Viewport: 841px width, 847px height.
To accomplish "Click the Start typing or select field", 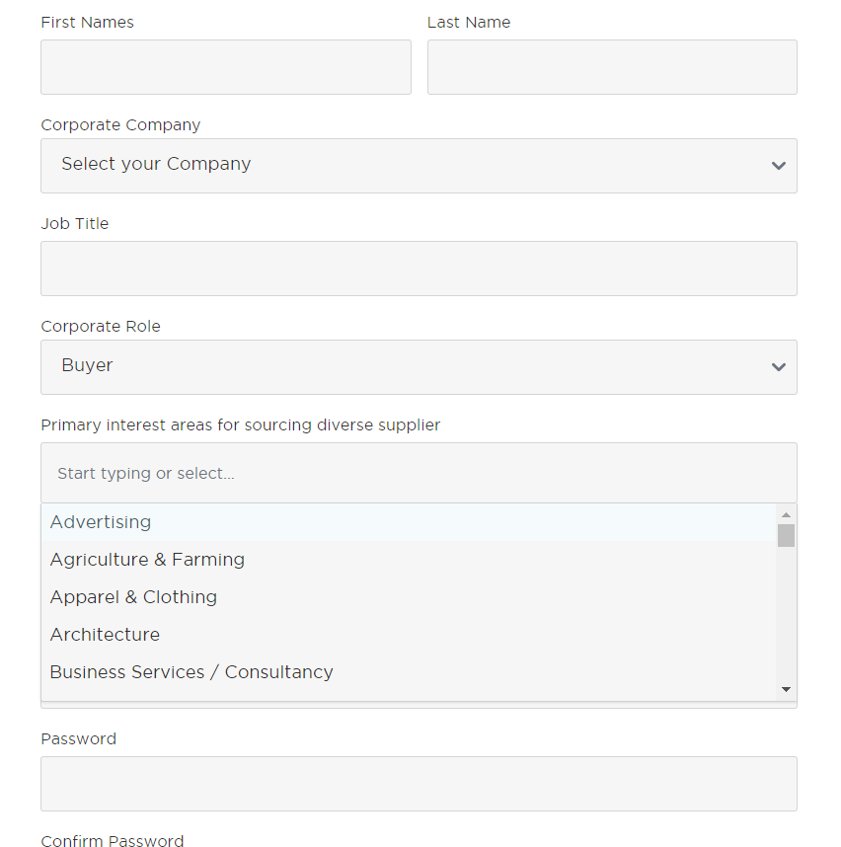I will (419, 473).
